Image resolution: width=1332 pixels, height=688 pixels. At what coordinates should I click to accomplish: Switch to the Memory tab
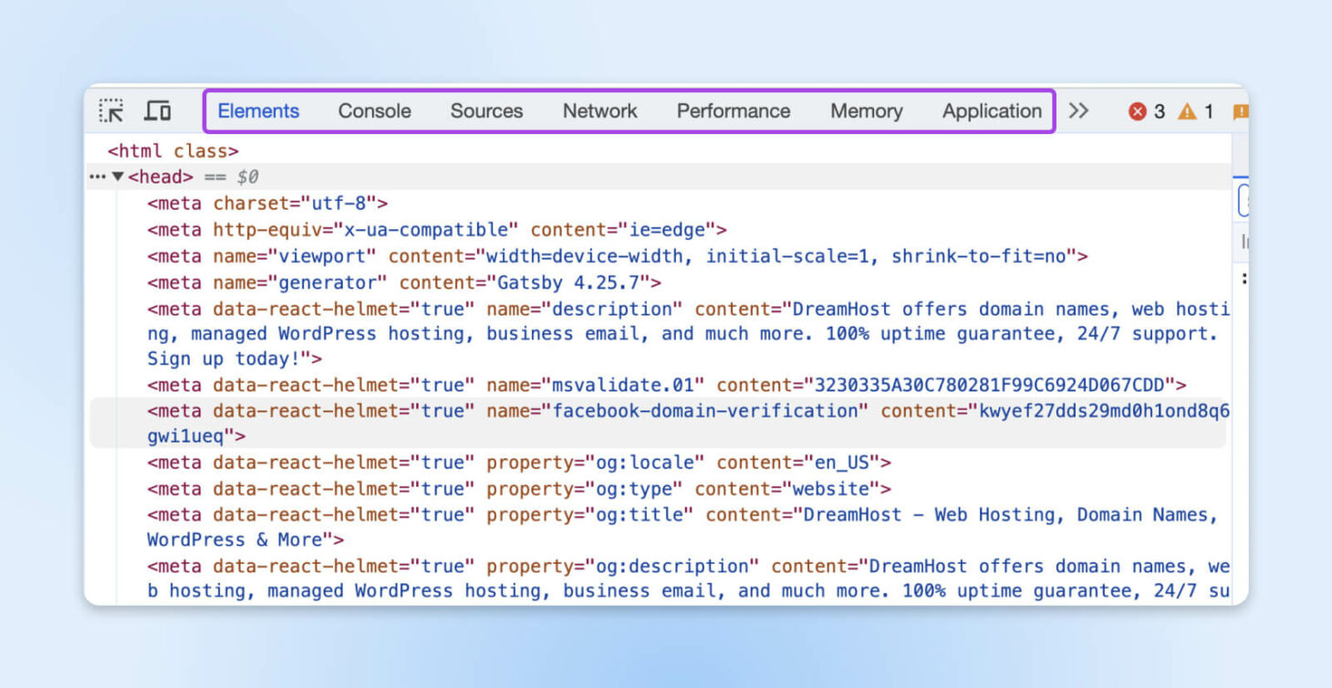[866, 111]
